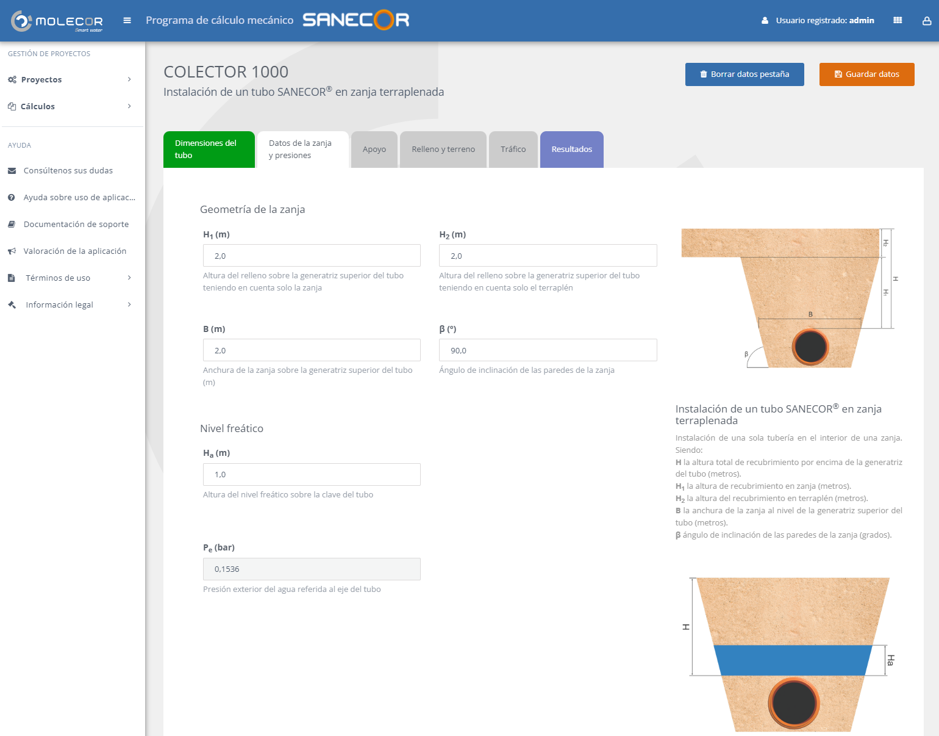Click the Nivel freático heading
939x736 pixels.
[232, 428]
